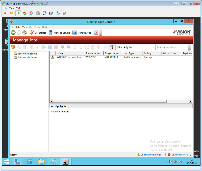The image size is (202, 171).
Task: Open the View menu in VRA Helper window
Action: 12,8
